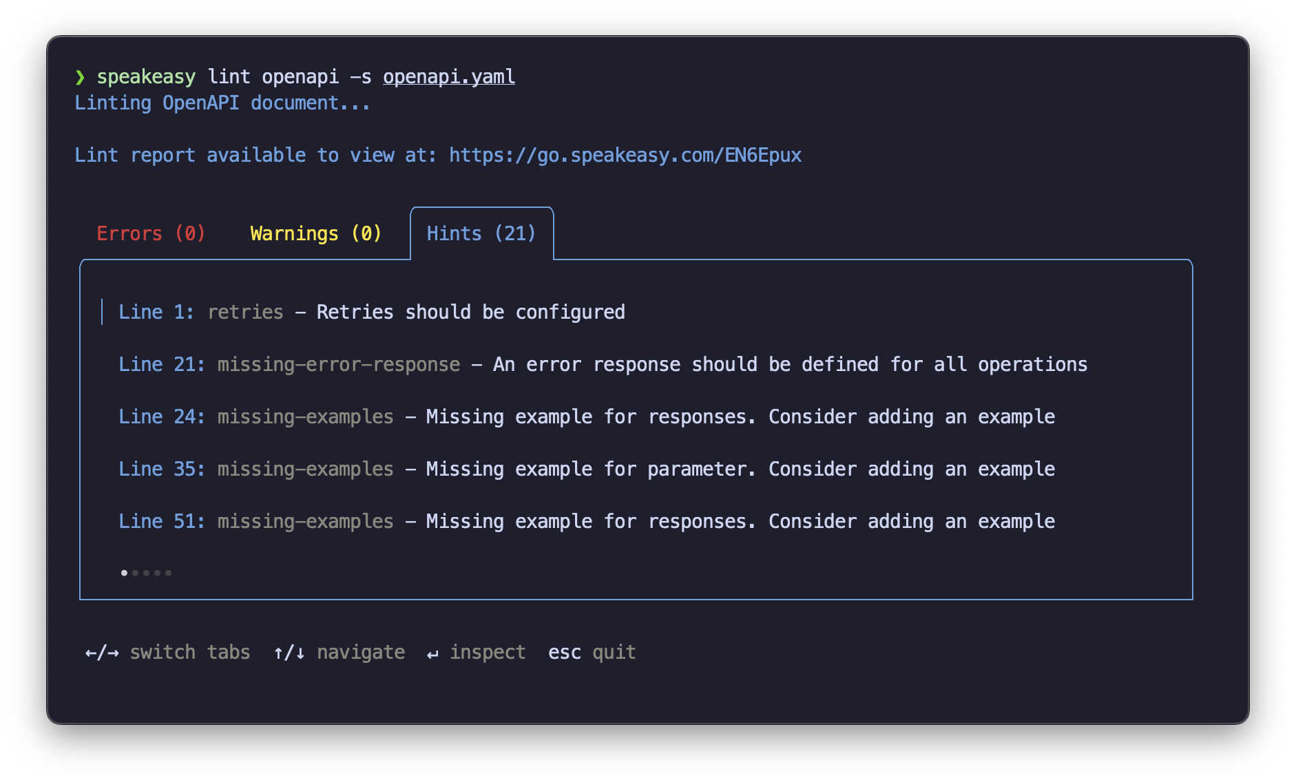Click the second pagination dot

pyautogui.click(x=136, y=573)
